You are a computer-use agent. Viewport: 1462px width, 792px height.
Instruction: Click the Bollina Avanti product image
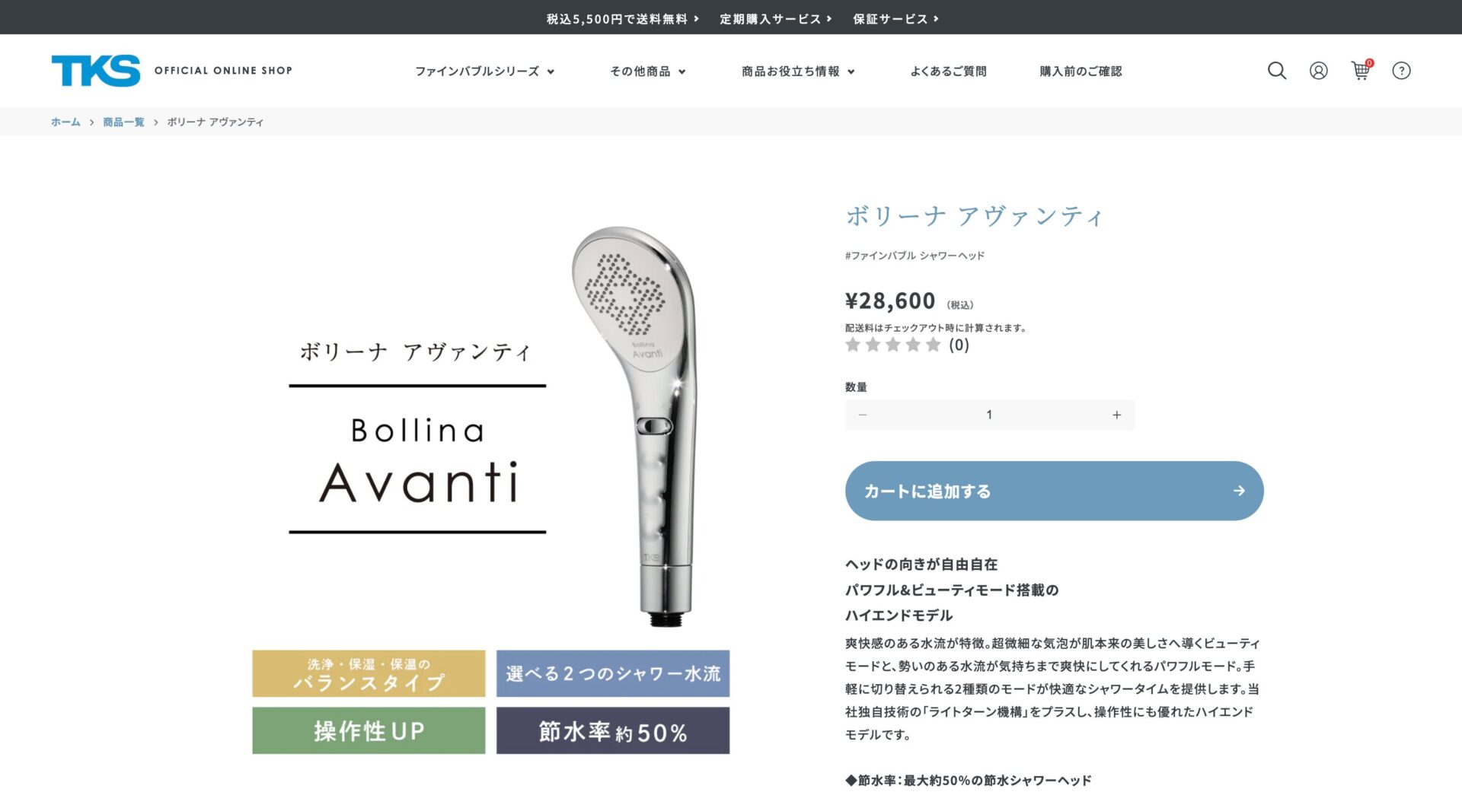coord(491,487)
